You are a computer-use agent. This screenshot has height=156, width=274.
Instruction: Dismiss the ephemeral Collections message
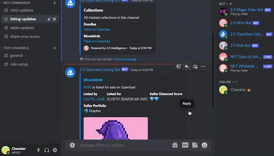tap(125, 59)
